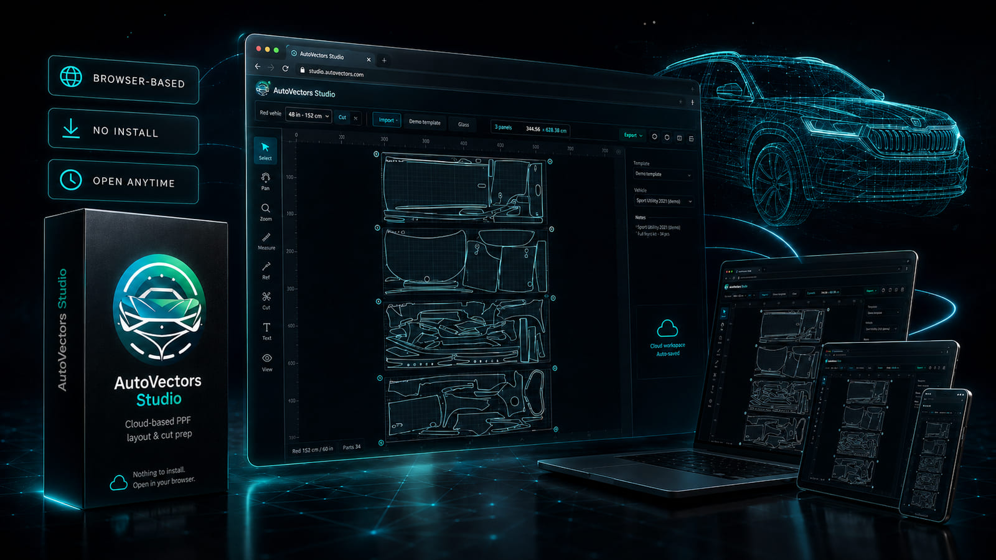Click the browser back arrow
996x560 pixels.
[258, 66]
